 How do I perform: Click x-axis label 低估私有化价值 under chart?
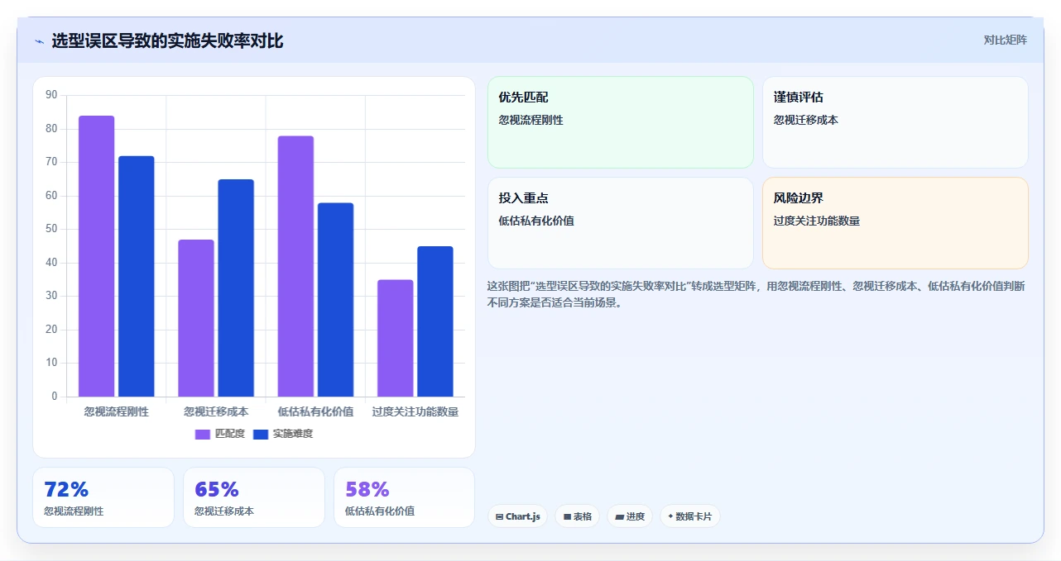point(315,411)
